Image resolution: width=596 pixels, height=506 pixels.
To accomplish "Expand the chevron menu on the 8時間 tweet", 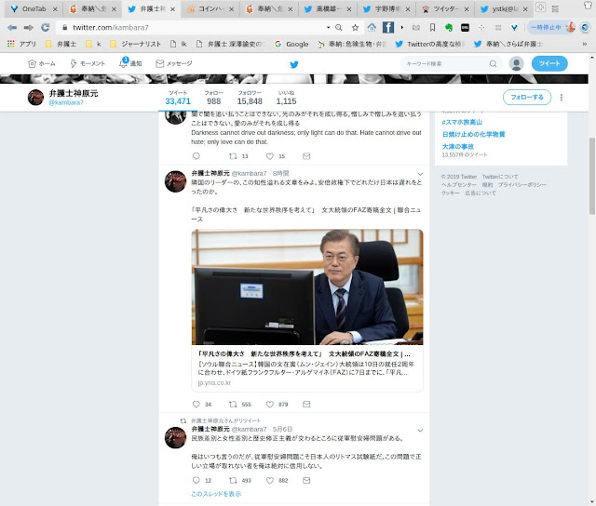I will pos(420,174).
